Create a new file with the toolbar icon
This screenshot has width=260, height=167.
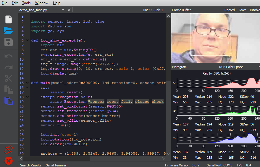9,19
